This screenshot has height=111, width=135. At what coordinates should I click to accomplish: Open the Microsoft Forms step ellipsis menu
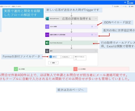pos(96,18)
